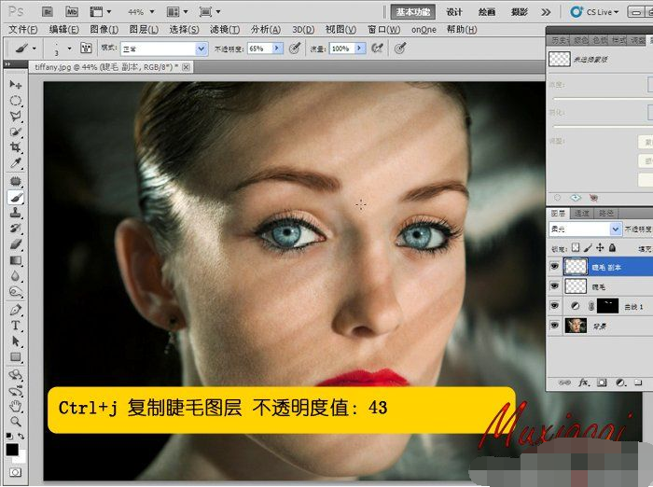This screenshot has width=653, height=487.
Task: Swap foreground and background colors
Action: (21, 436)
